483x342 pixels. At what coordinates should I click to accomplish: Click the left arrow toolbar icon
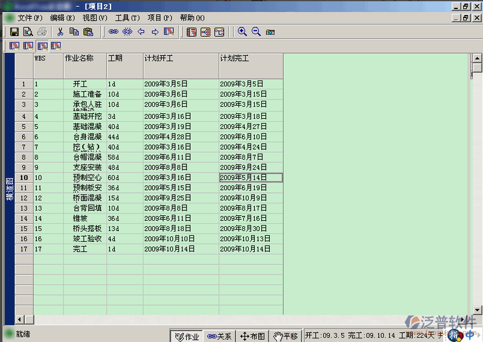[x=141, y=32]
